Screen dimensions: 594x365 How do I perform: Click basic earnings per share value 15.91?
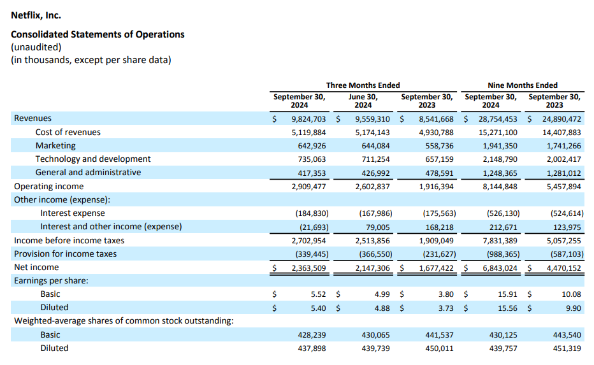click(507, 294)
